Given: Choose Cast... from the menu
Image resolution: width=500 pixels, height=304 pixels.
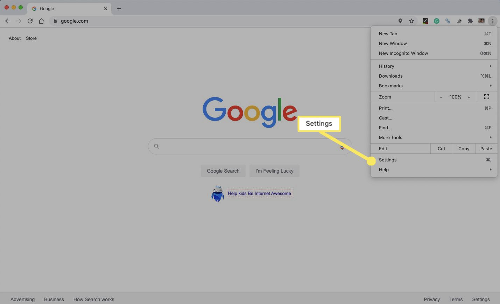Looking at the screenshot, I should pos(434,118).
